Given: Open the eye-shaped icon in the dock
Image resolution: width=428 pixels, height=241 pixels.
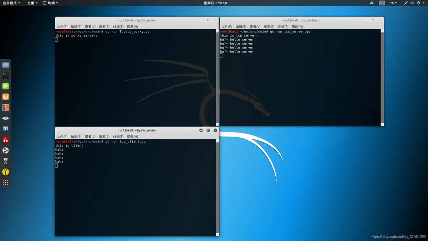Looking at the screenshot, I should pyautogui.click(x=5, y=118).
